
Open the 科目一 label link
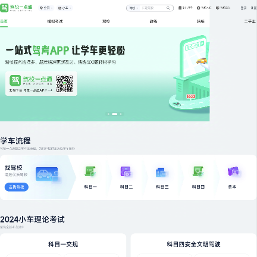(x=90, y=187)
